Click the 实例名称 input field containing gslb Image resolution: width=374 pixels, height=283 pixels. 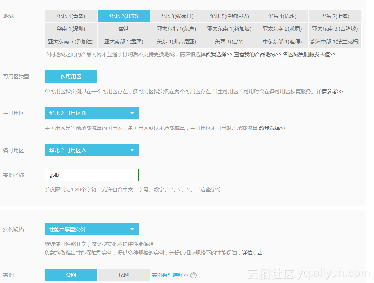pyautogui.click(x=91, y=175)
